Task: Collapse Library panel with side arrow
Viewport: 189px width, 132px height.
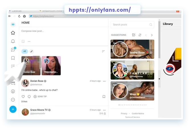Action: 159,79
